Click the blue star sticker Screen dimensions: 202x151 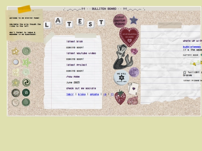click(134, 20)
